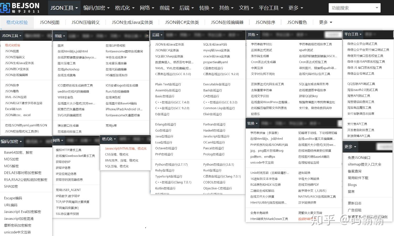
Task: Open the JSON在线编辑器 tab
Action: 227,23
